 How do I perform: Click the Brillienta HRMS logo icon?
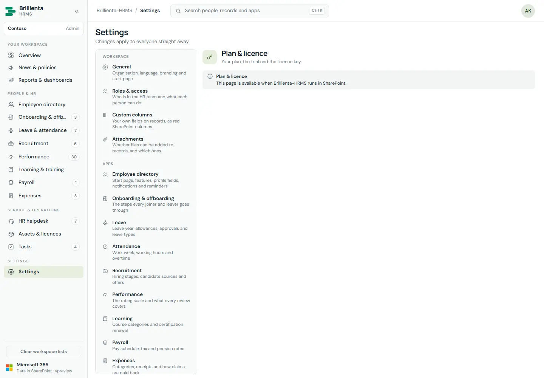tap(10, 11)
